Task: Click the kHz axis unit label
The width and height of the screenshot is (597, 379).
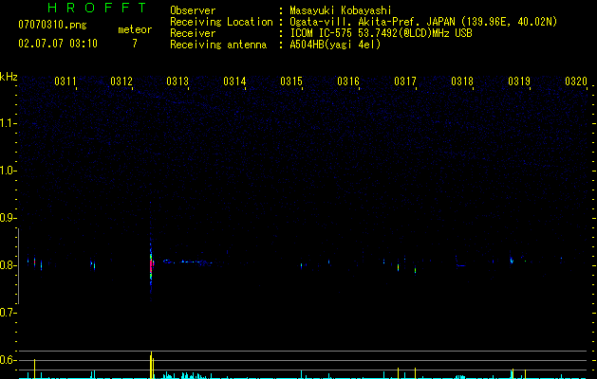Action: pyautogui.click(x=9, y=77)
